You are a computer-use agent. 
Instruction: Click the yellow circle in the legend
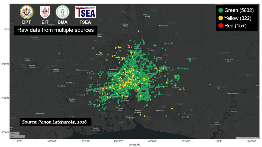point(220,18)
